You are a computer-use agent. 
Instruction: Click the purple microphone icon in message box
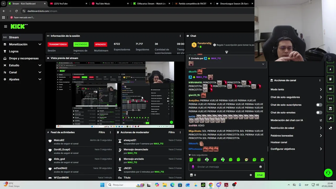coord(193,167)
